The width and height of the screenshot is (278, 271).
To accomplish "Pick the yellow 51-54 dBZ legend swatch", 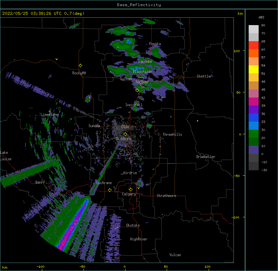I will coord(253,70).
